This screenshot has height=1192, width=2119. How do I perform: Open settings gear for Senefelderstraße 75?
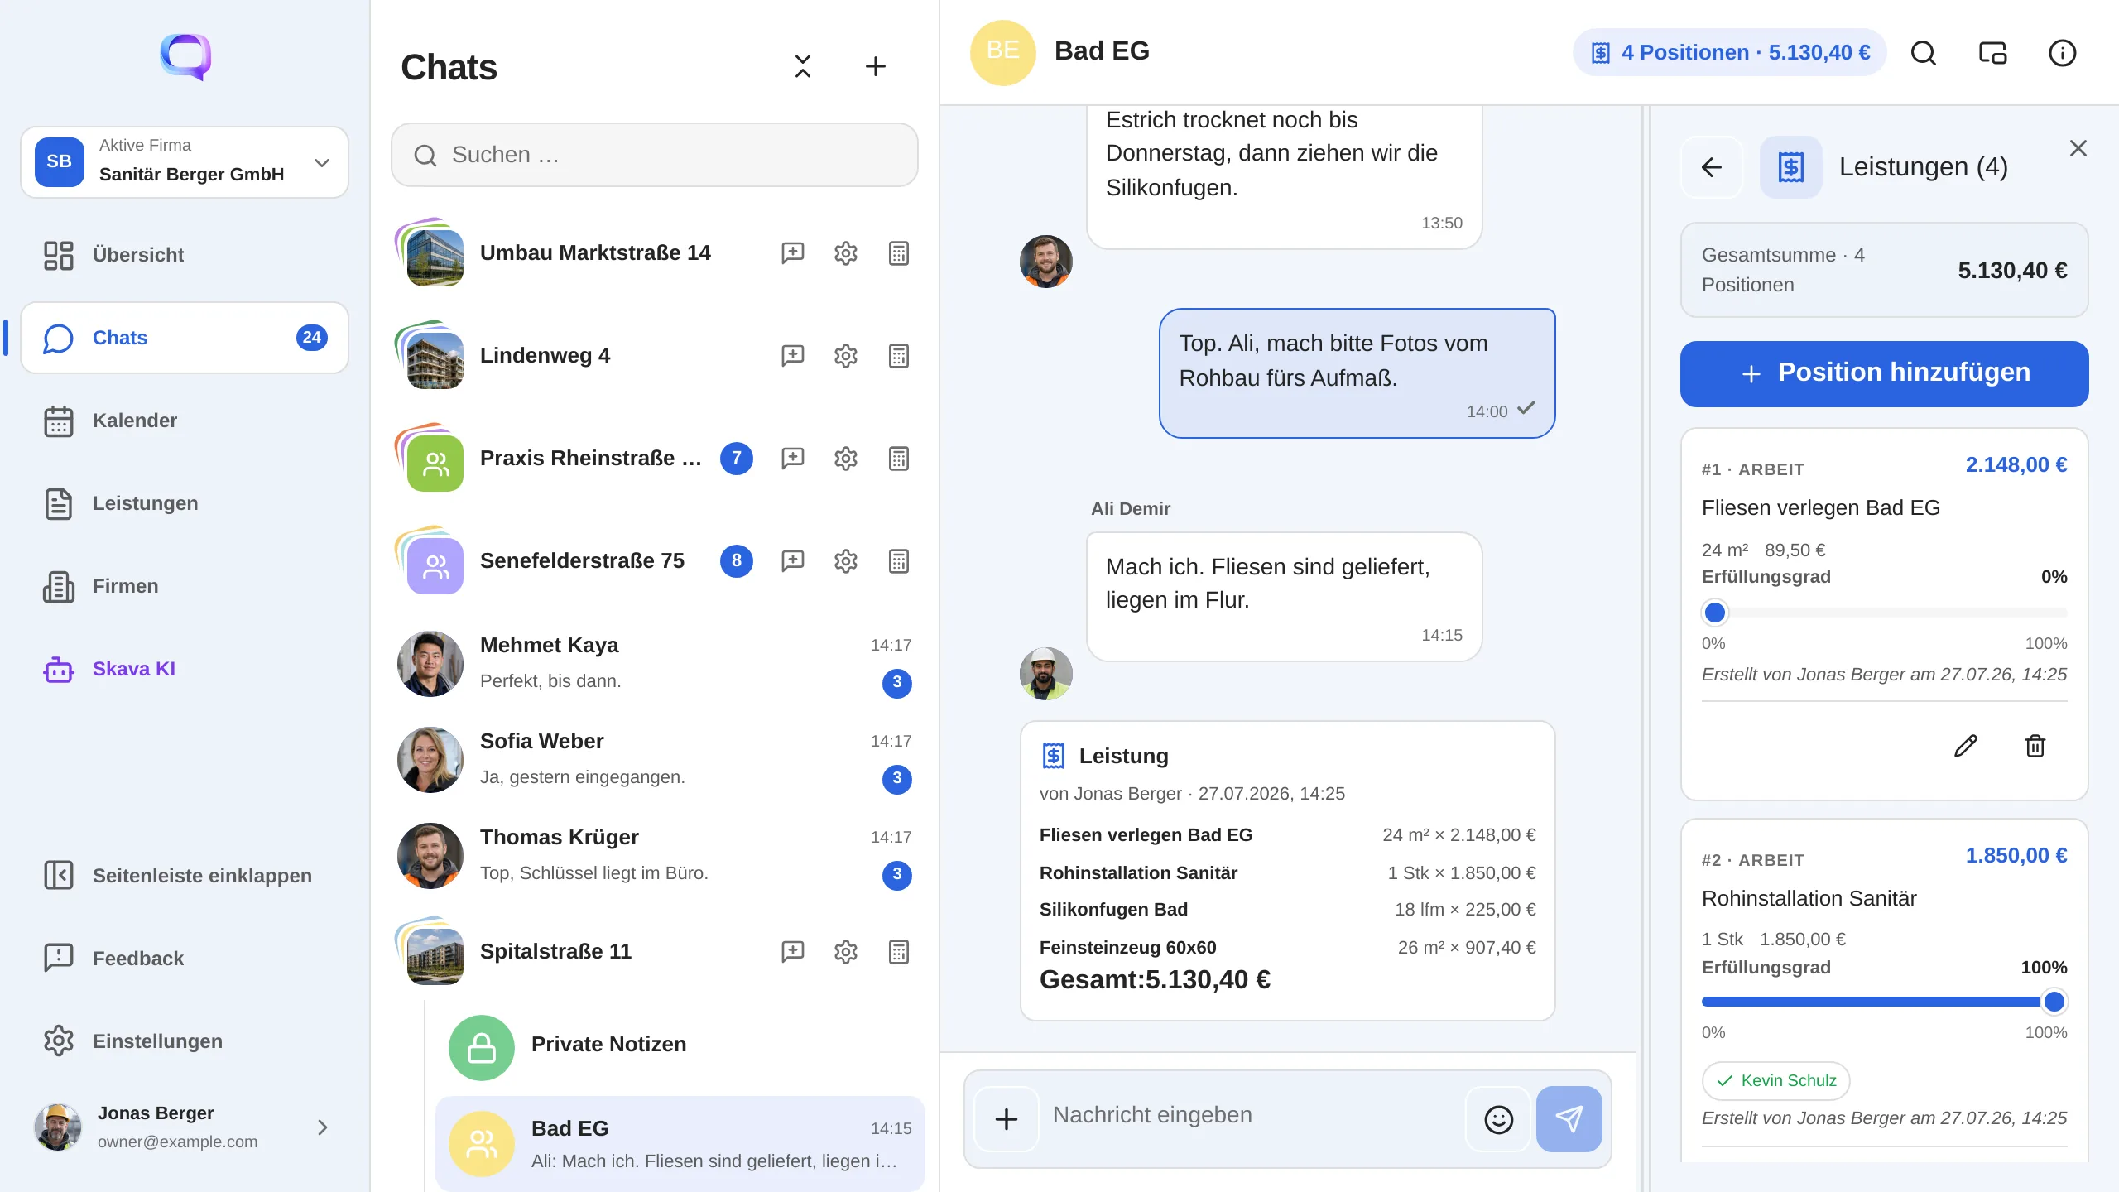tap(845, 560)
